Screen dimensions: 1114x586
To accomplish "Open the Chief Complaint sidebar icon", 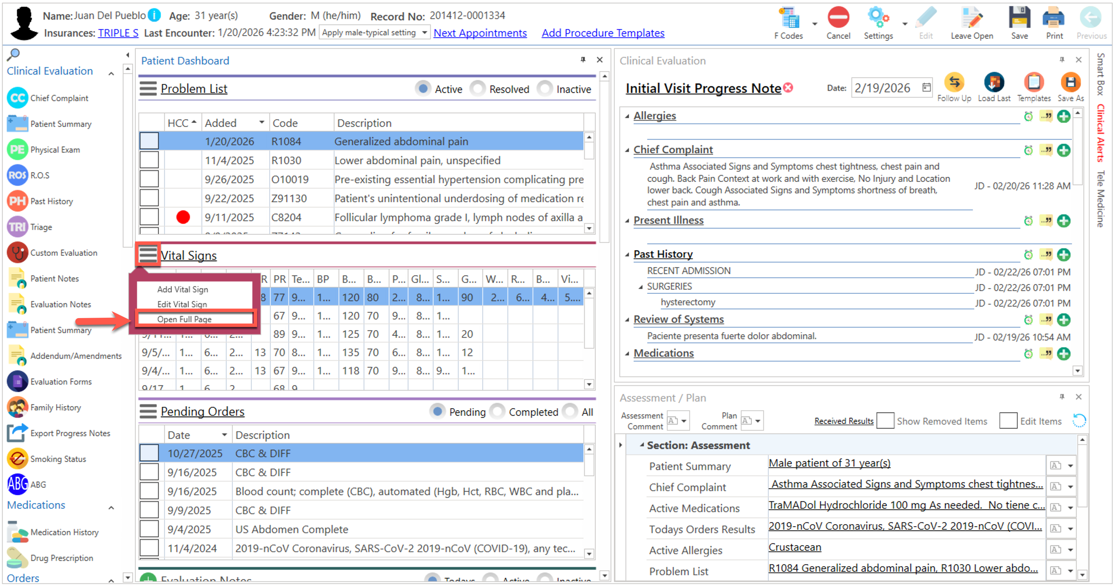I will coord(18,98).
